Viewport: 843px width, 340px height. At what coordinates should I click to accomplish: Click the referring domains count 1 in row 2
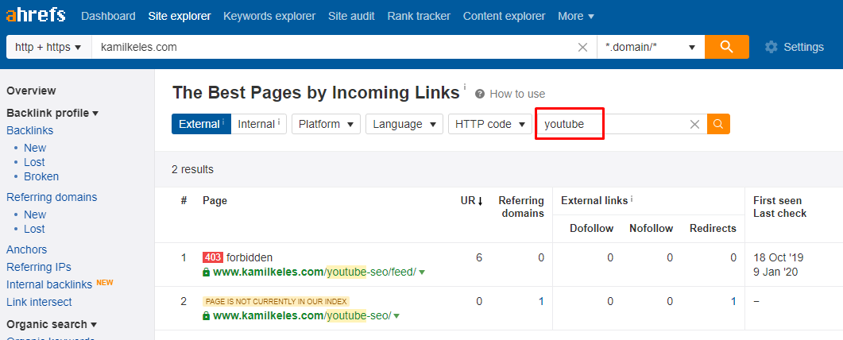click(x=541, y=301)
